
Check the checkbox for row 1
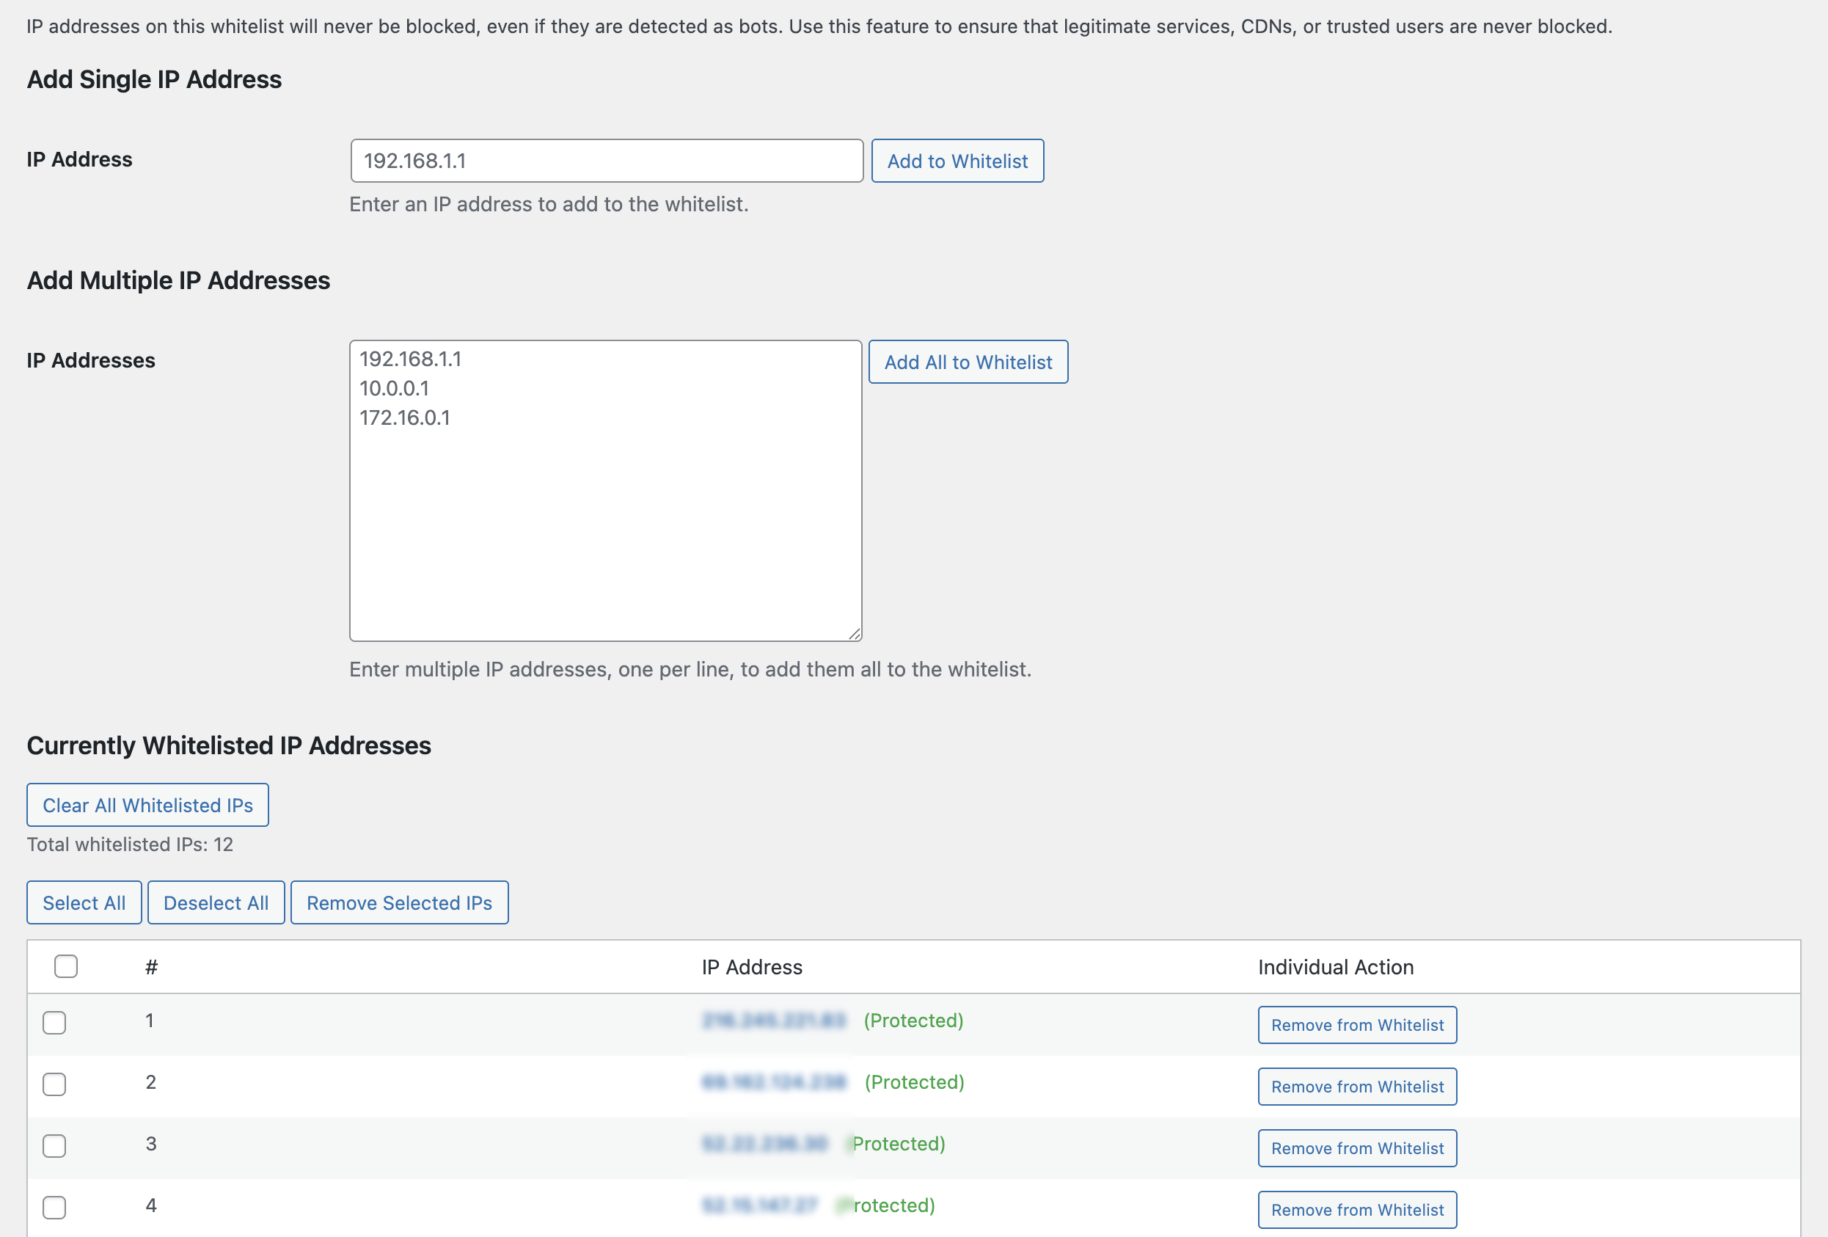(x=54, y=1022)
